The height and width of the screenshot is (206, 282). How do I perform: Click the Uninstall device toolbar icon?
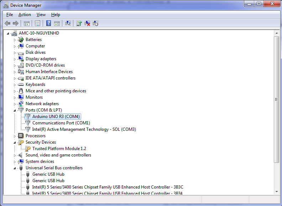click(87, 23)
